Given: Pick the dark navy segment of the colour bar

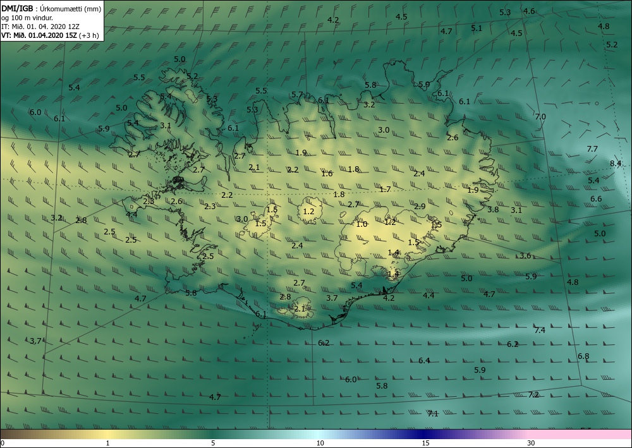Looking at the screenshot, I should [x=423, y=434].
